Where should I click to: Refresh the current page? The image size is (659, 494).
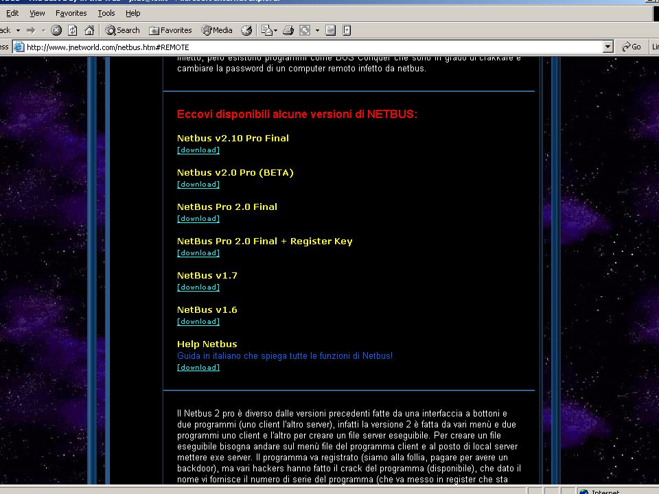coord(73,30)
